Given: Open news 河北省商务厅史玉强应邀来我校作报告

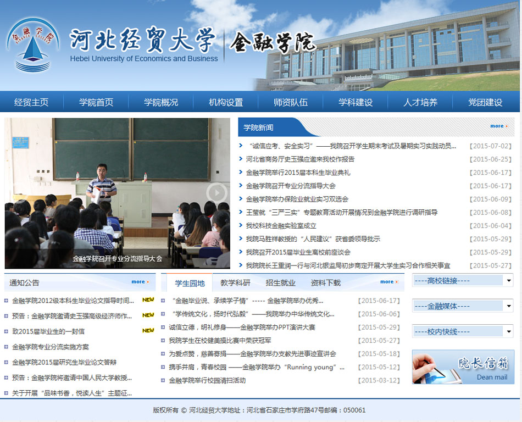Looking at the screenshot, I should coord(300,159).
